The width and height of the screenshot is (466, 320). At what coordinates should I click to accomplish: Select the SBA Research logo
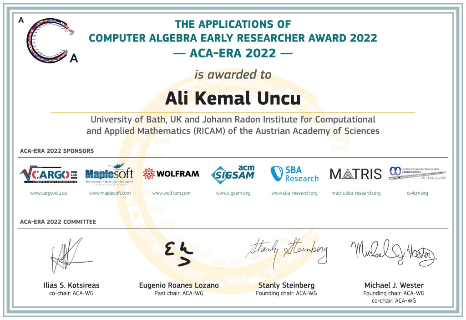coord(294,174)
